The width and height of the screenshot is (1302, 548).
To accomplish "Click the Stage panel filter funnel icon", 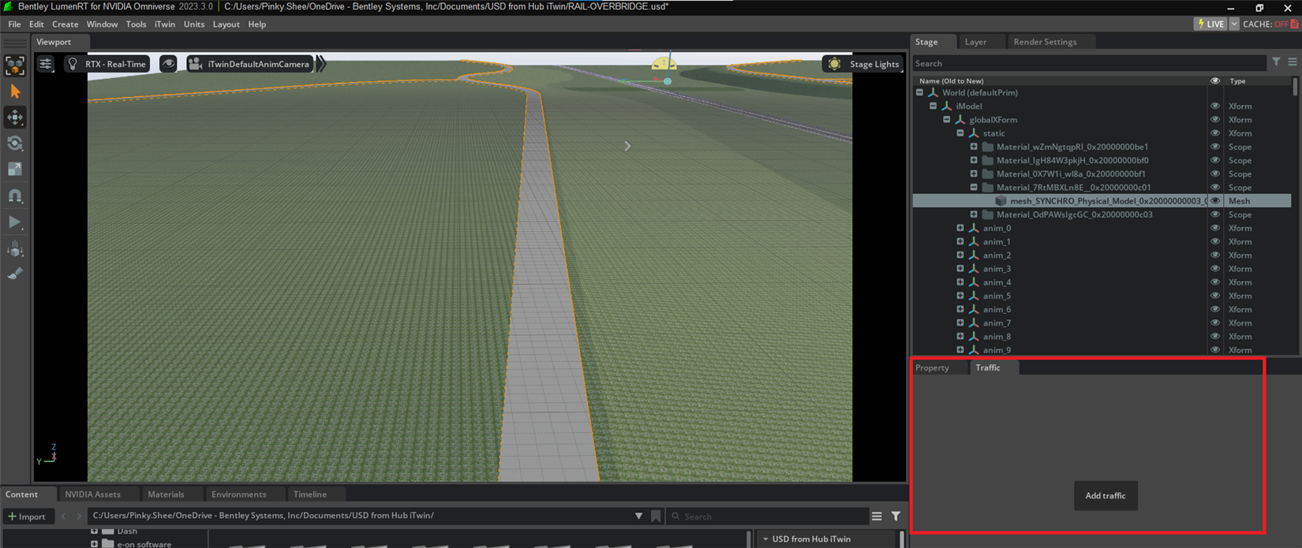I will pyautogui.click(x=1276, y=62).
